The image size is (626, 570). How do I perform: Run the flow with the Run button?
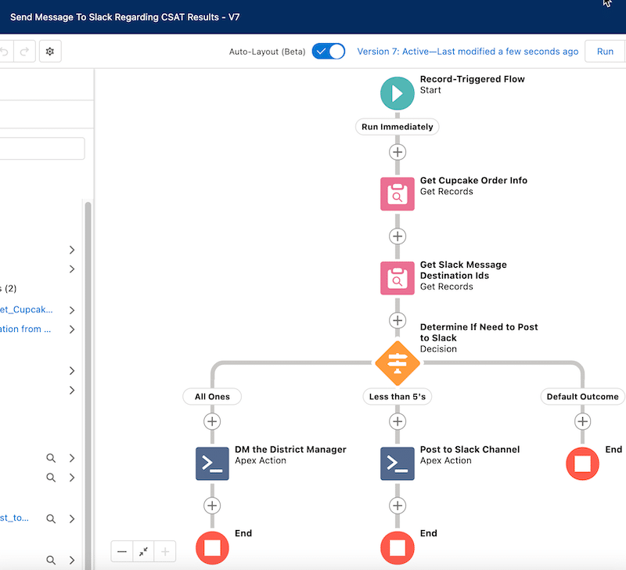click(605, 52)
